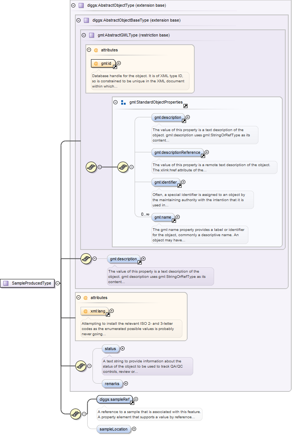Click the sequence compositor icon beside diggs:sampleRef

coord(76,413)
